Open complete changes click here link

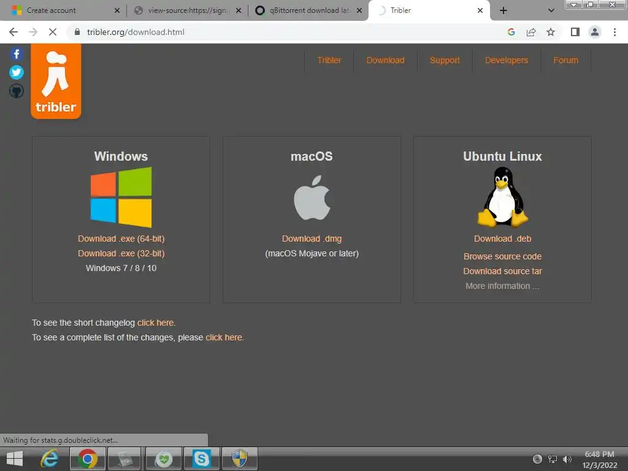pyautogui.click(x=224, y=338)
